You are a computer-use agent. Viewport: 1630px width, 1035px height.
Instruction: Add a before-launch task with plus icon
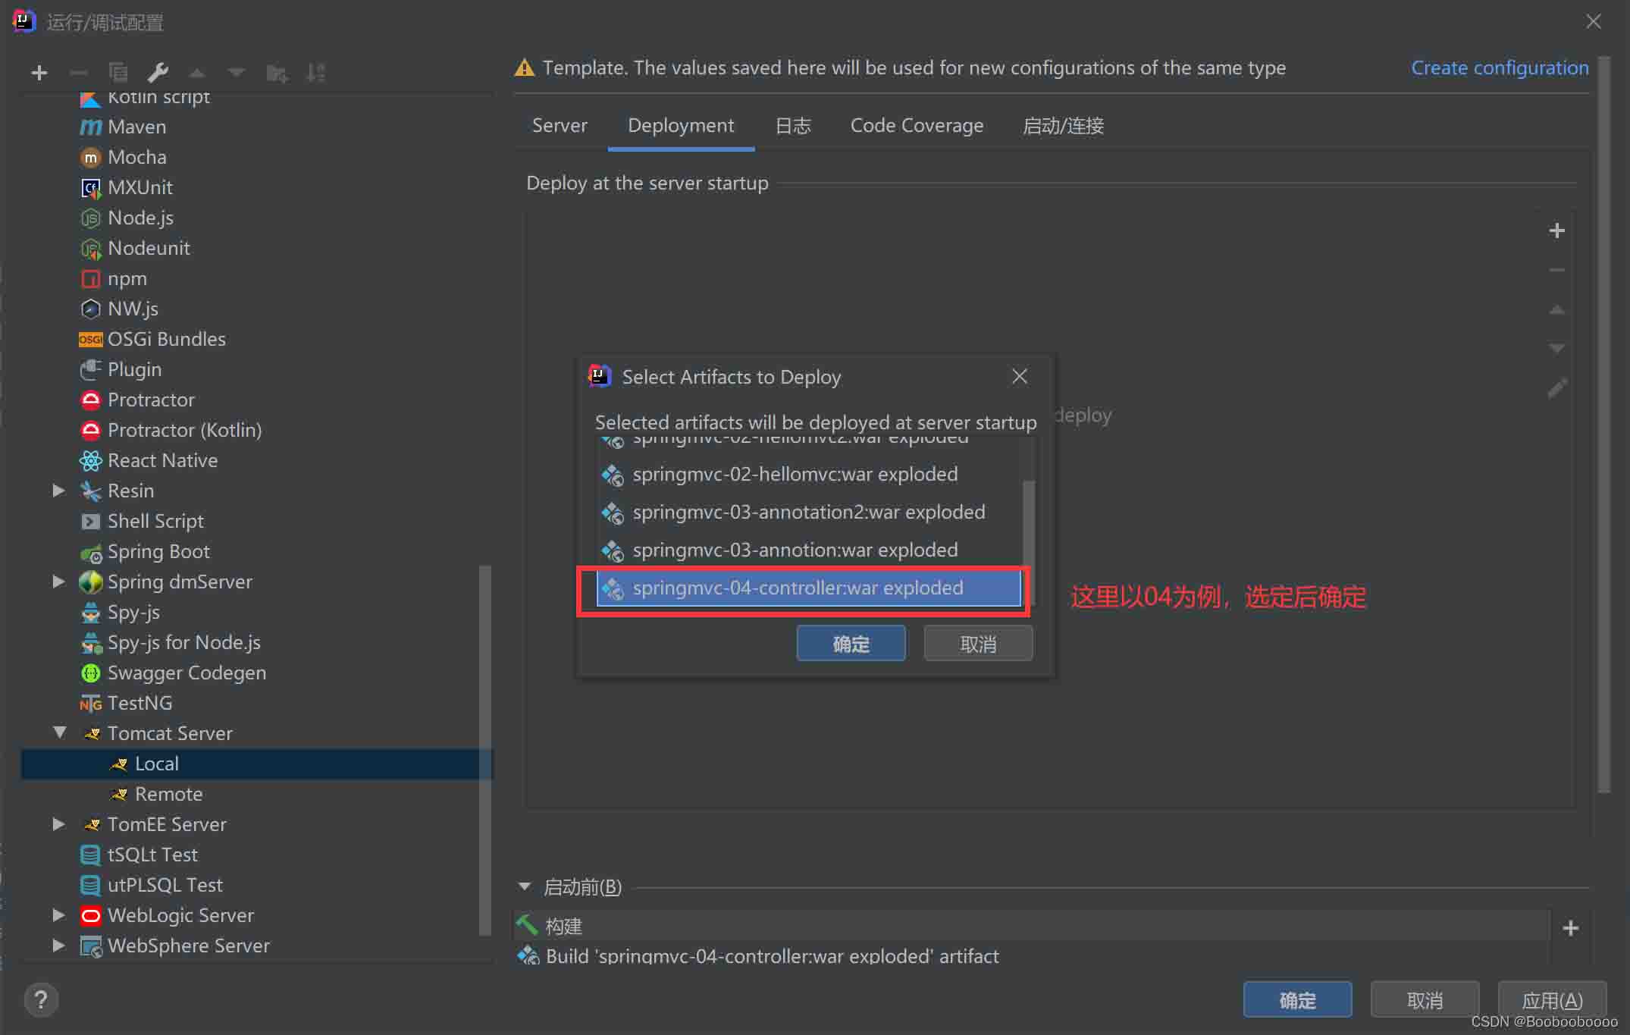(x=1571, y=928)
